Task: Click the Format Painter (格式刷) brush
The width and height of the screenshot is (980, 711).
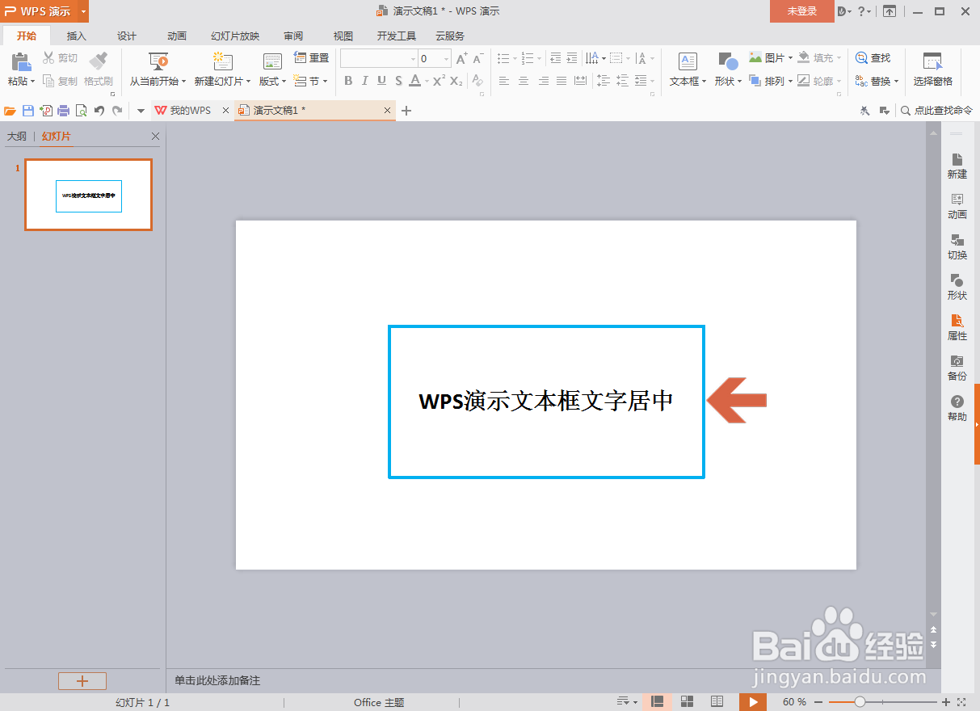Action: click(x=99, y=61)
